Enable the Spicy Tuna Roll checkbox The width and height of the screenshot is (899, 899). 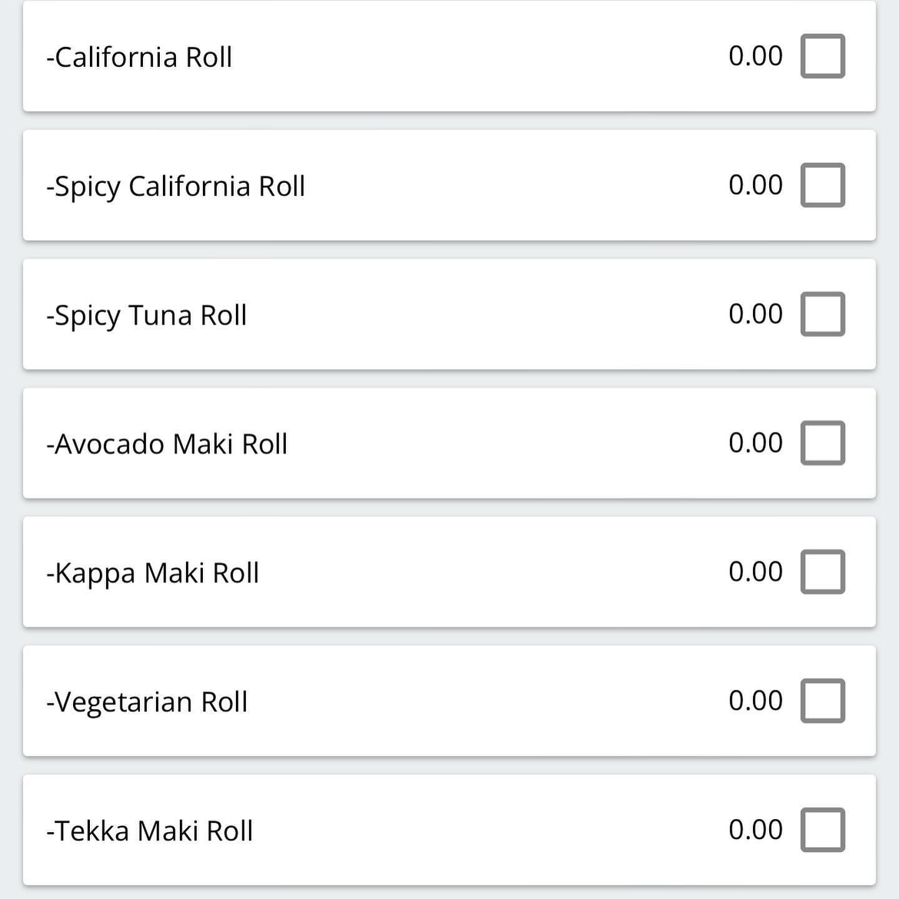point(823,314)
